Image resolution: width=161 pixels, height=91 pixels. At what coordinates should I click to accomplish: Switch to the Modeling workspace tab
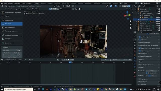point(43,4)
